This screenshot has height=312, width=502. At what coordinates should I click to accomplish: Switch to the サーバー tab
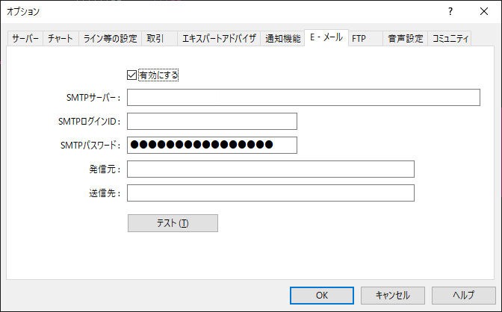pos(25,39)
